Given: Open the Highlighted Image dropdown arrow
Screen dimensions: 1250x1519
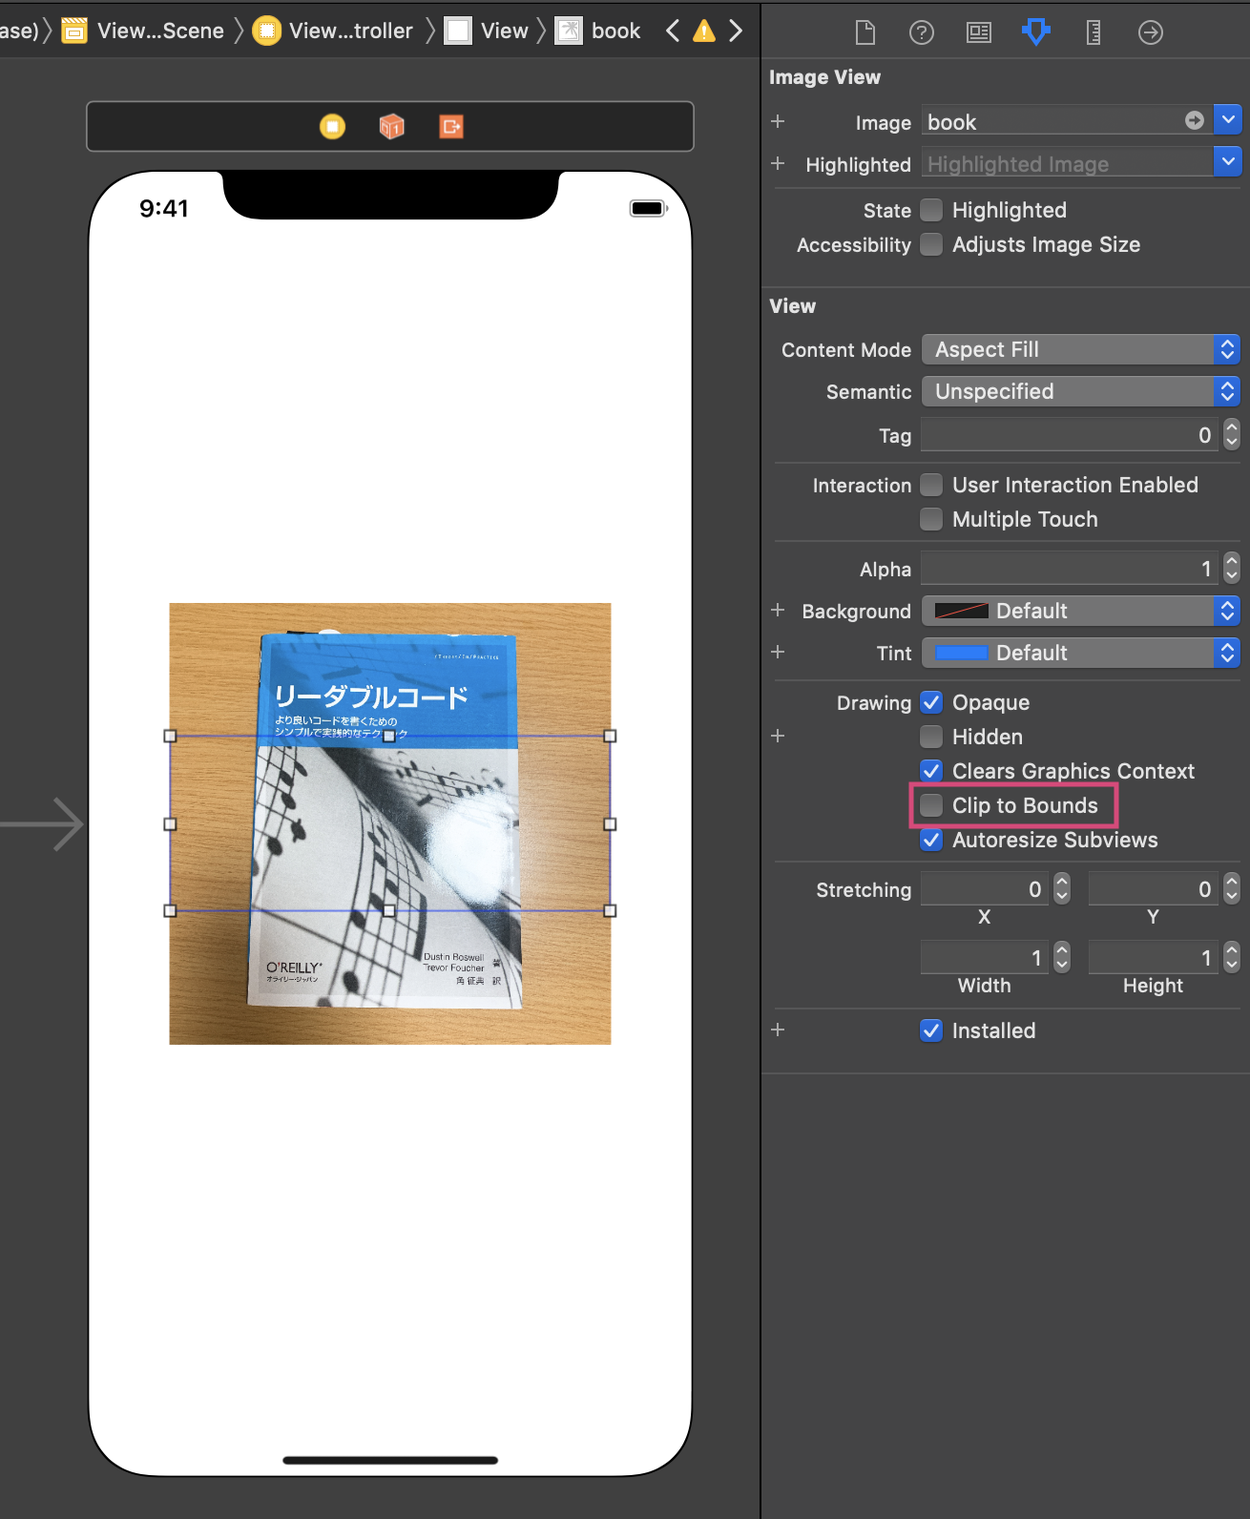Looking at the screenshot, I should point(1228,162).
